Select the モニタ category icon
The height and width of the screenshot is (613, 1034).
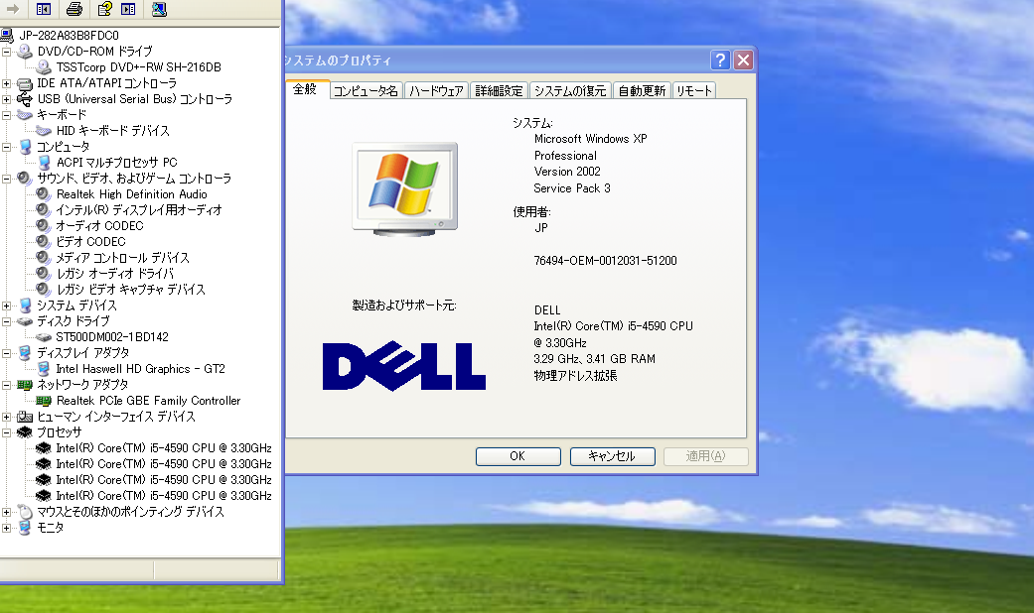click(x=25, y=528)
